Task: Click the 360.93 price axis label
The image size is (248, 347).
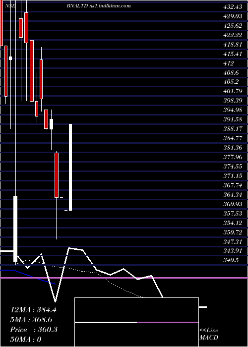Action: pyautogui.click(x=233, y=203)
